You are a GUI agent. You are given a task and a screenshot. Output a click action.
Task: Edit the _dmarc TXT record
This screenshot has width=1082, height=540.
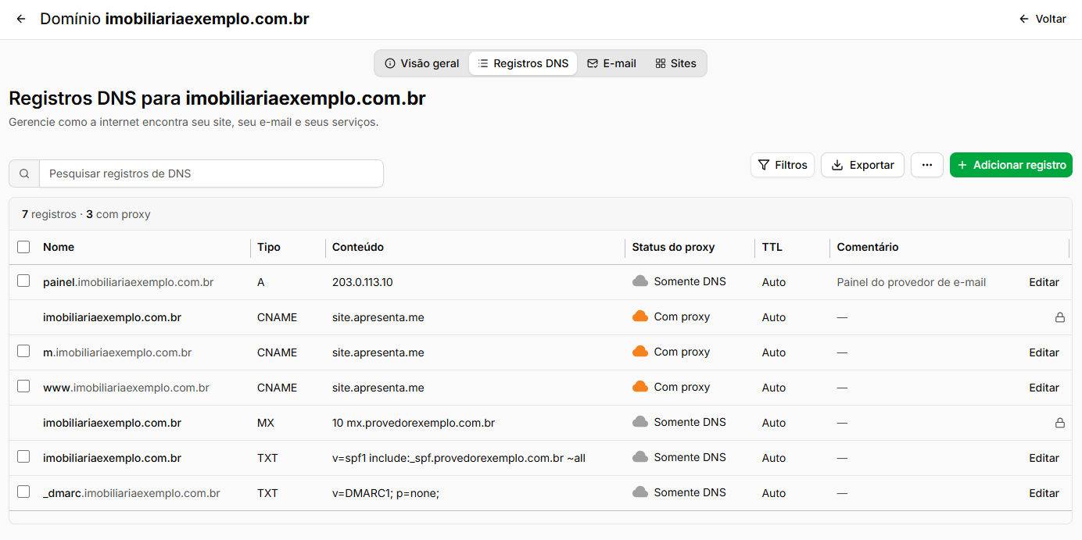pos(1044,493)
